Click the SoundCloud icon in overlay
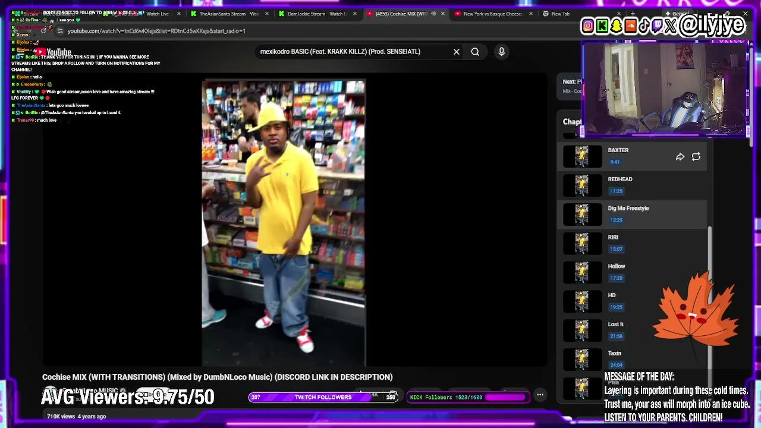 630,26
